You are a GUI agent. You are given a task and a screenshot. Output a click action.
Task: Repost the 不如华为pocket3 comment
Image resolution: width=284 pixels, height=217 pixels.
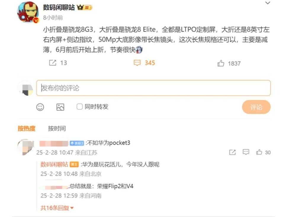point(232,152)
